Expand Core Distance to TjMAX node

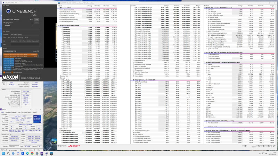coord(134,131)
